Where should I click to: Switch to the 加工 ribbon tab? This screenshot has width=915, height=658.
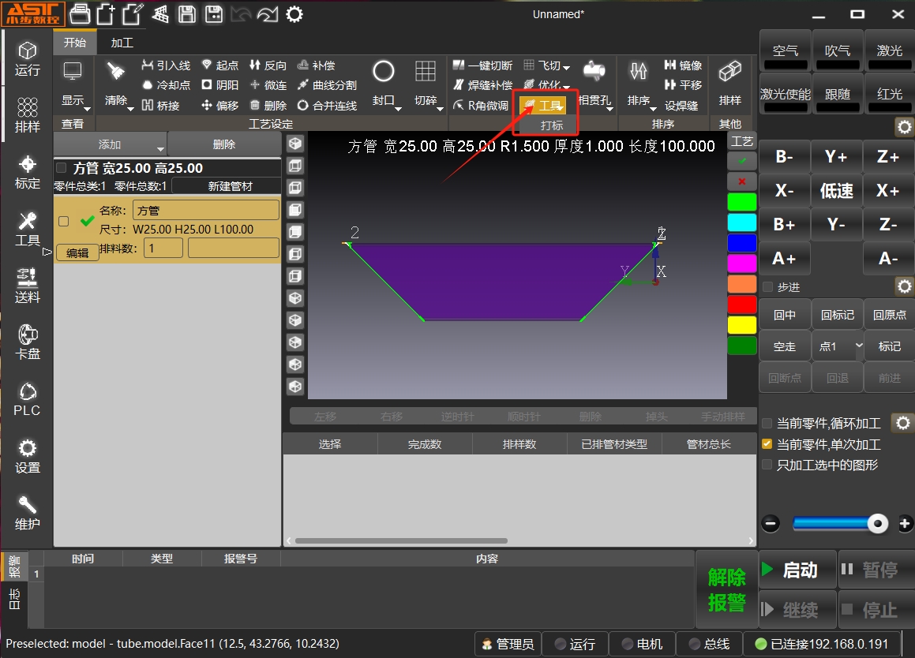point(122,43)
